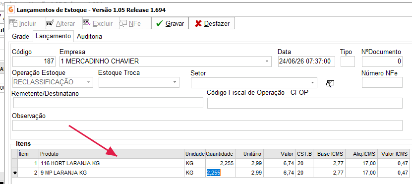Click the Unidade column header

[x=195, y=154]
